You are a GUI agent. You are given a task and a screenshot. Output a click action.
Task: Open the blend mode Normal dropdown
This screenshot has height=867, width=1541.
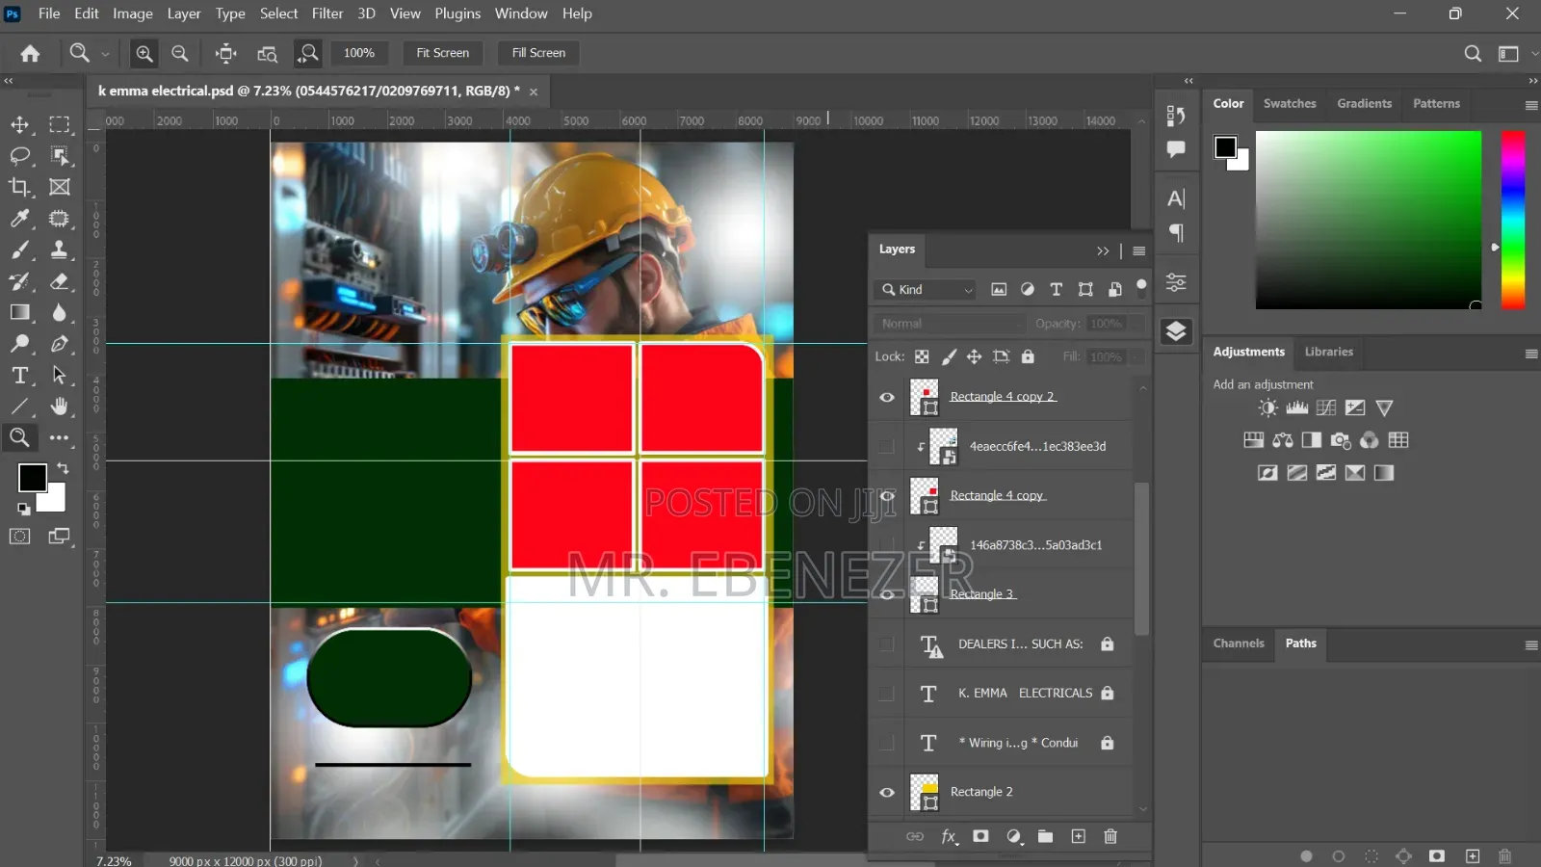pyautogui.click(x=949, y=324)
